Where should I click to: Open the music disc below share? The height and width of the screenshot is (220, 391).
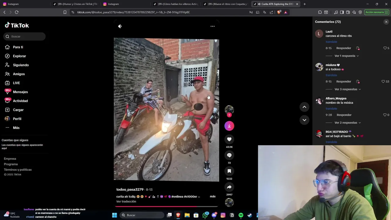coord(229,202)
